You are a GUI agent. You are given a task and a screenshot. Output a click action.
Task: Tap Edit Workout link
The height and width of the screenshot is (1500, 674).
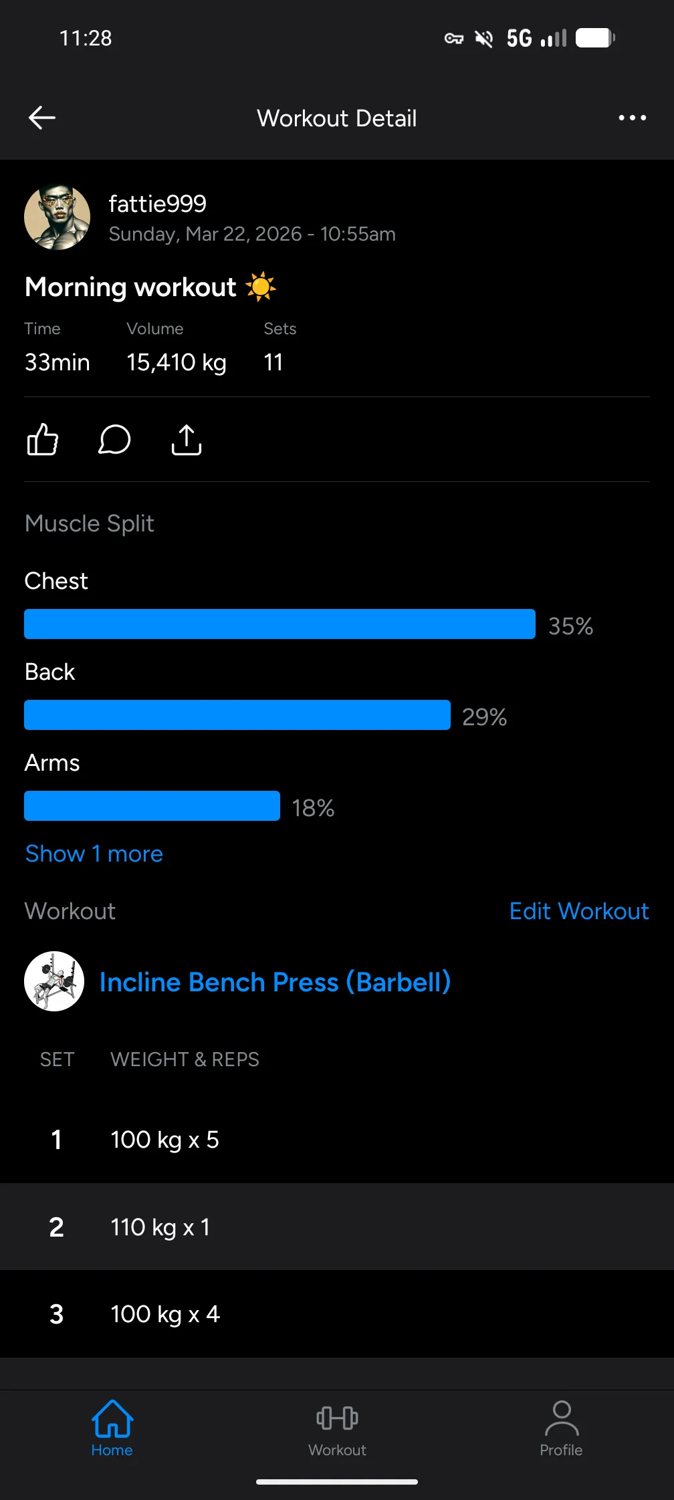pyautogui.click(x=579, y=911)
